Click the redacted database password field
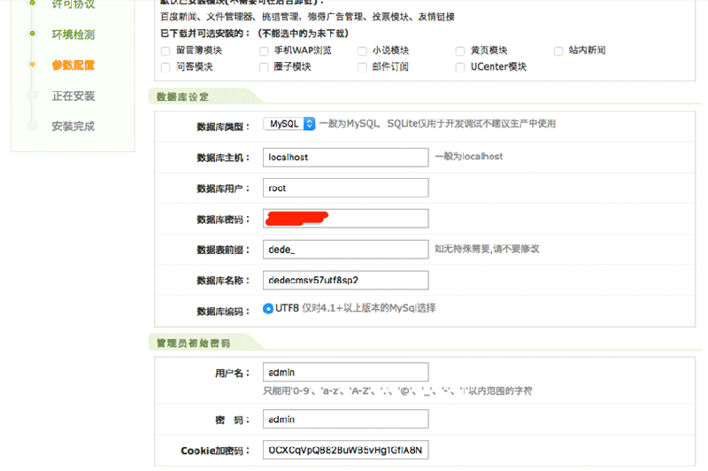 (x=345, y=219)
